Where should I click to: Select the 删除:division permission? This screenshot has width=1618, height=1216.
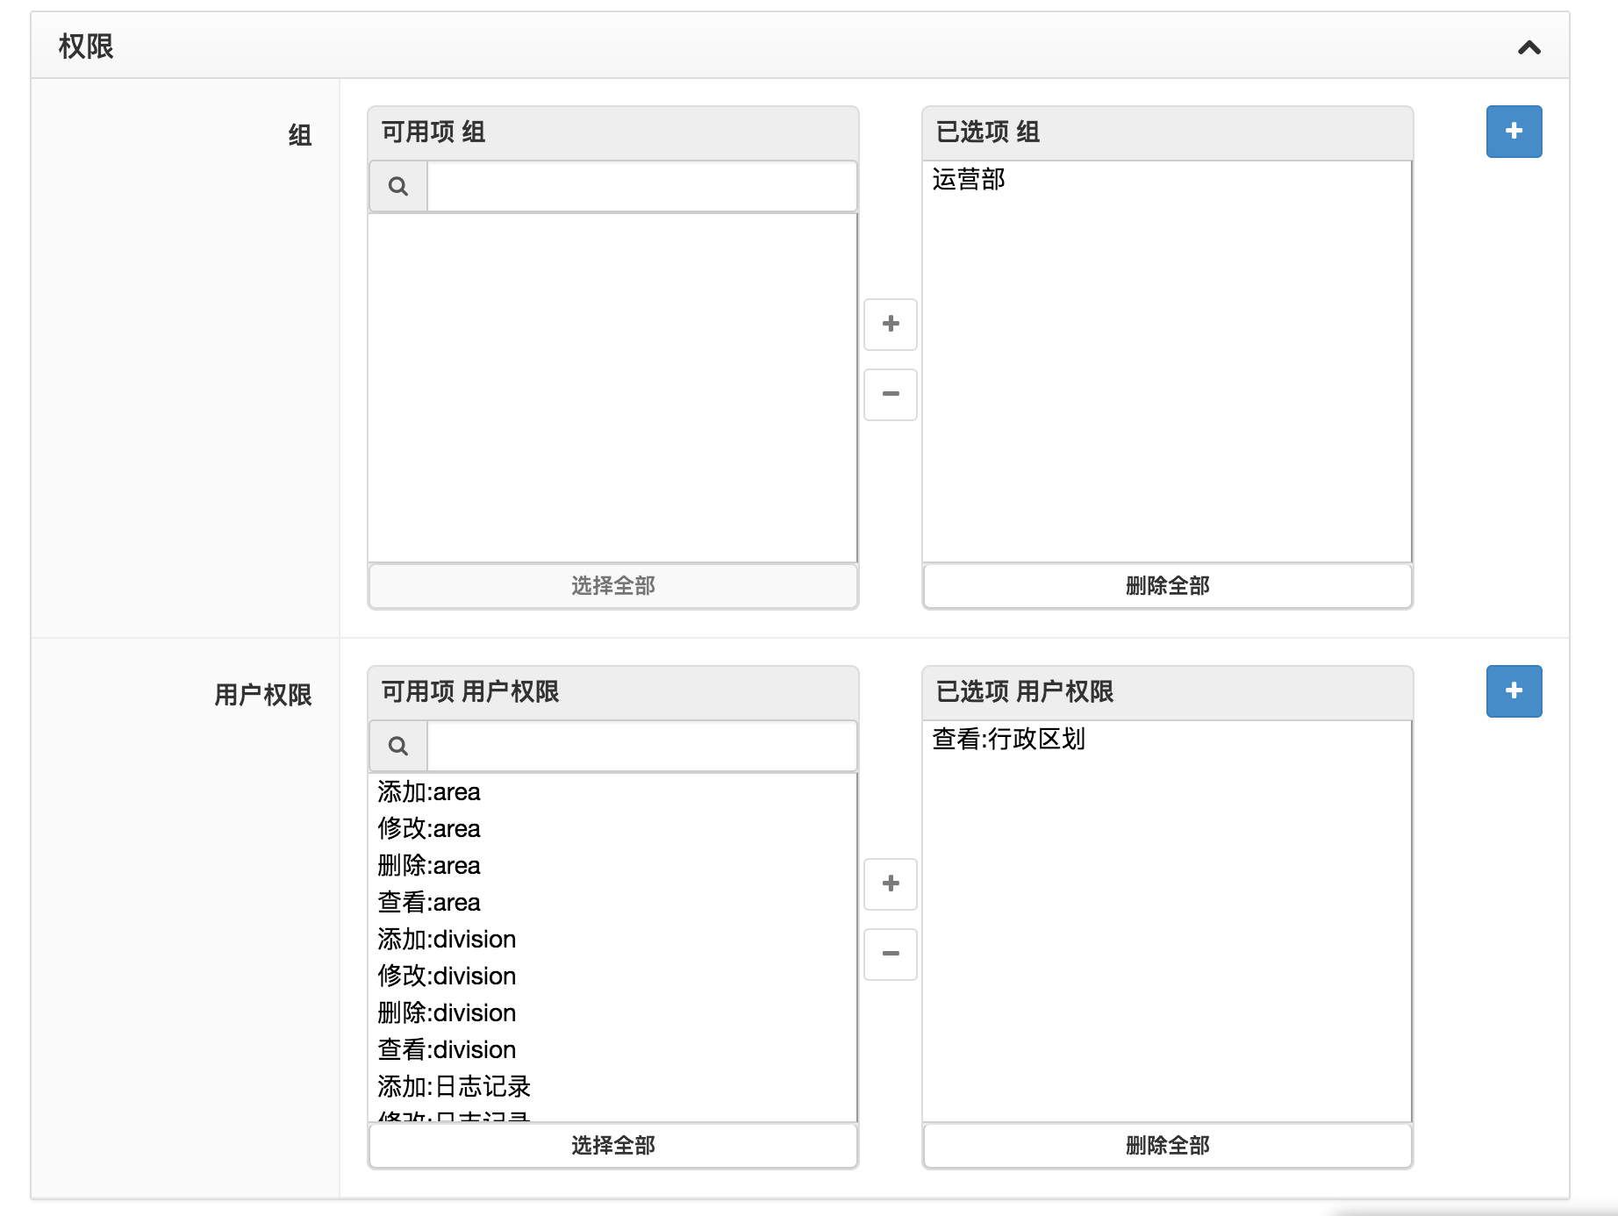612,1013
